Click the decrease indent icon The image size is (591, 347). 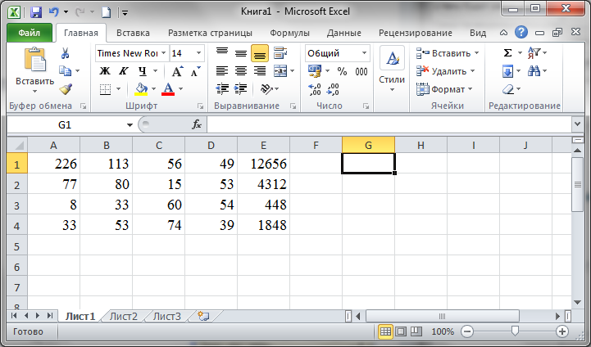click(222, 89)
